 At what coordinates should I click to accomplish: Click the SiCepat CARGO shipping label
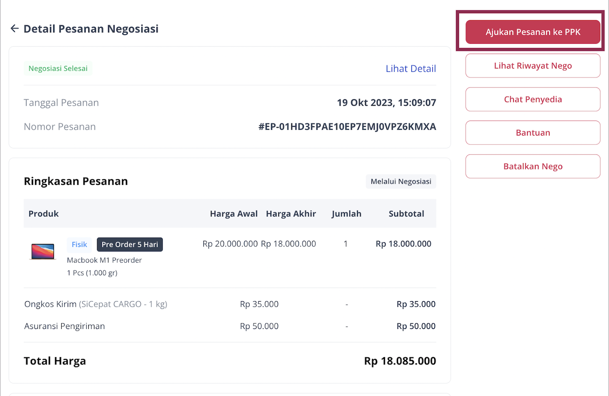[123, 304]
